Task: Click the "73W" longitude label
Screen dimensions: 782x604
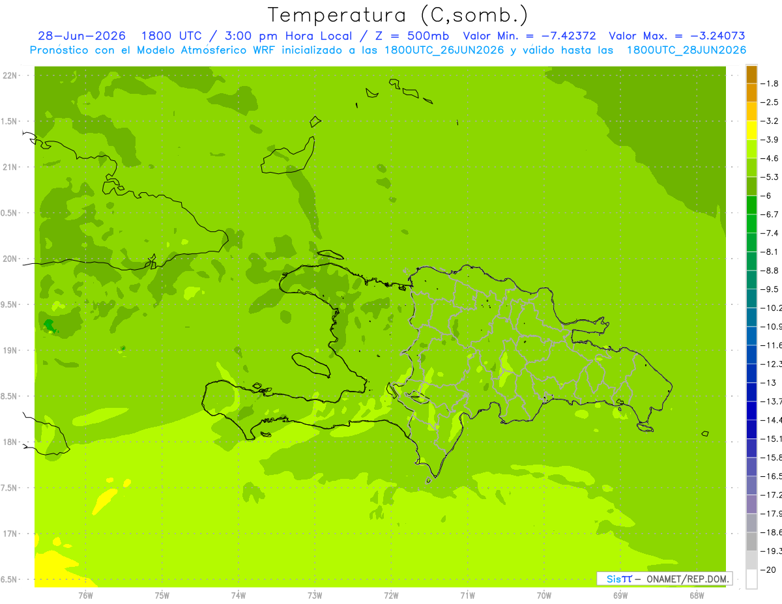Action: (315, 595)
